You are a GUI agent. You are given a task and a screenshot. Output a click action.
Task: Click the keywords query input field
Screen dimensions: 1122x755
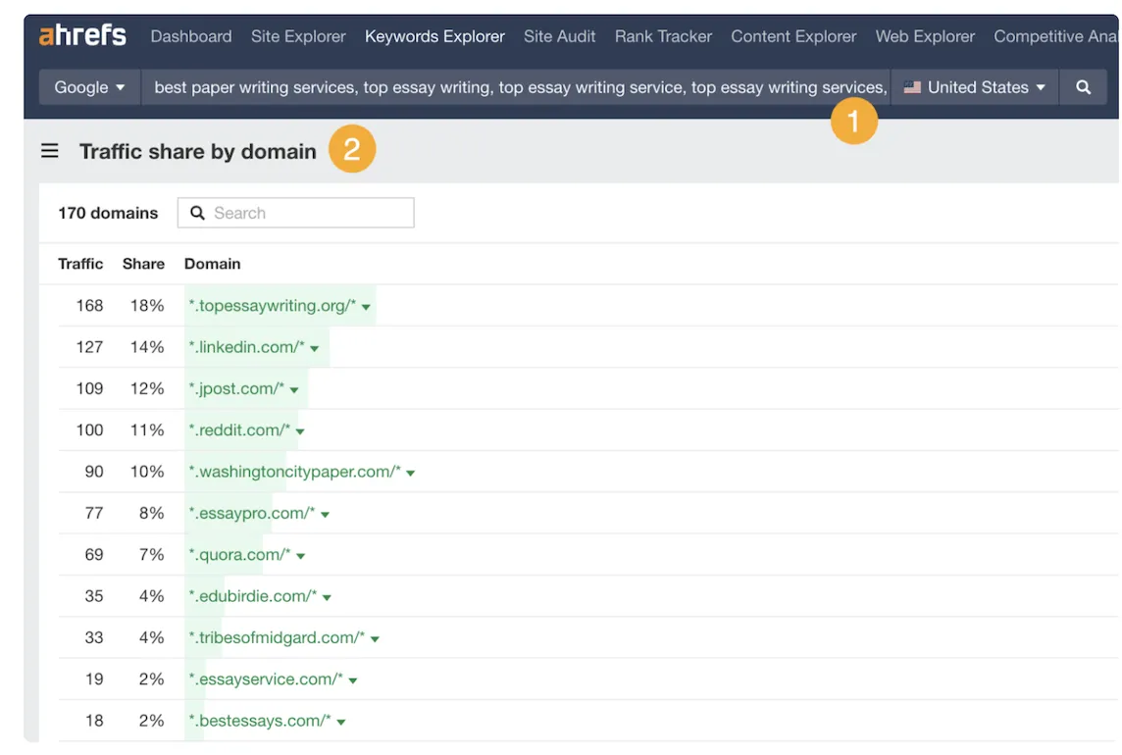[516, 87]
